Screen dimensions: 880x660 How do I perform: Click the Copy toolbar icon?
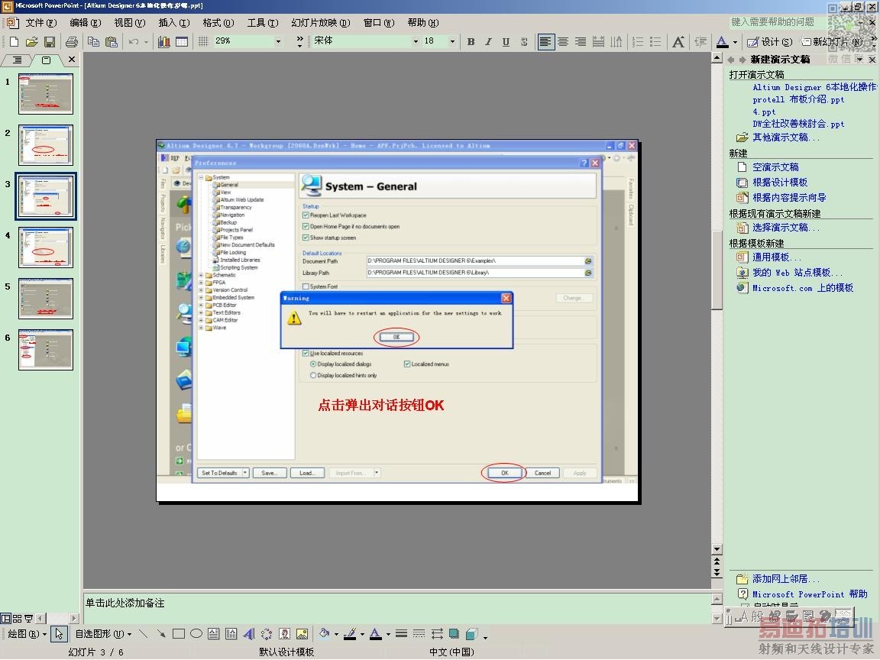(93, 41)
